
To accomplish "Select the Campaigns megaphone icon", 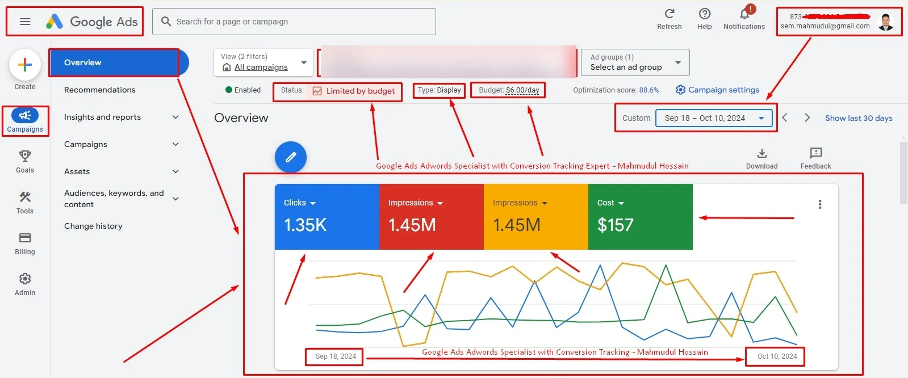I will point(25,116).
